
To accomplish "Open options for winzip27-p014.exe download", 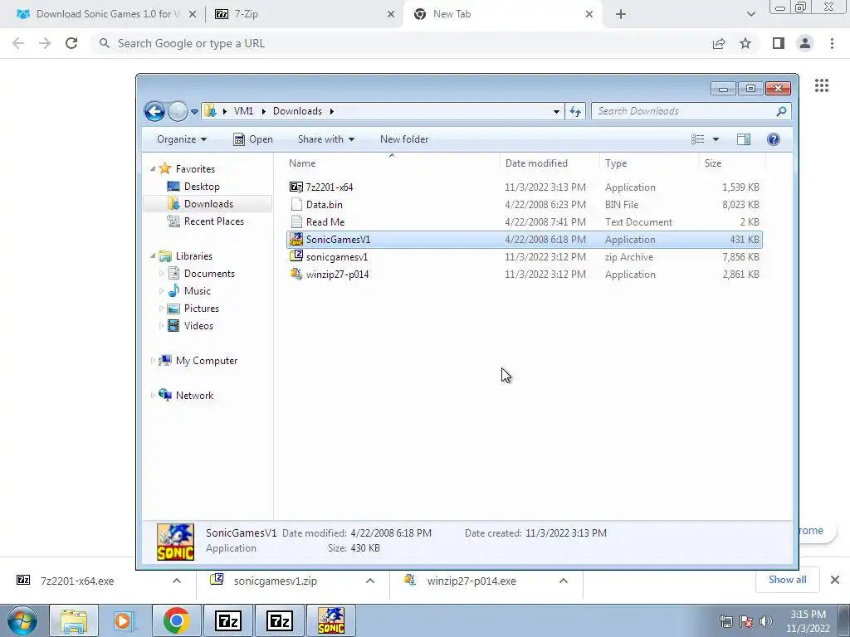I will tap(564, 581).
